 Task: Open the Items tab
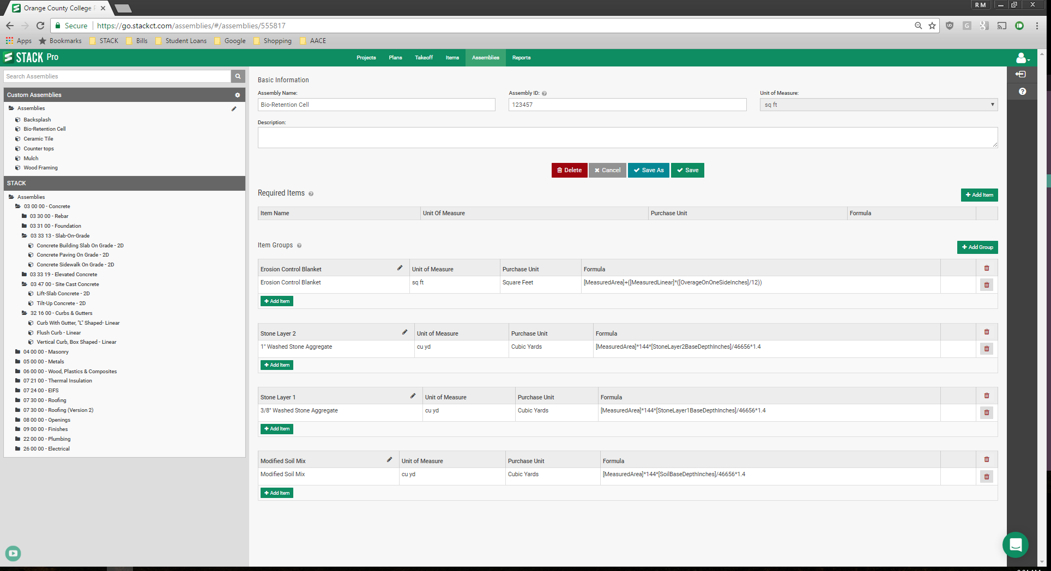[x=452, y=58]
